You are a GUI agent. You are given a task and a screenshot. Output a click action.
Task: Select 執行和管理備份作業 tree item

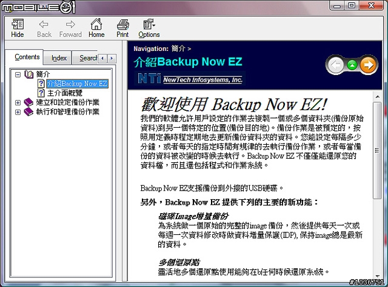(x=67, y=112)
